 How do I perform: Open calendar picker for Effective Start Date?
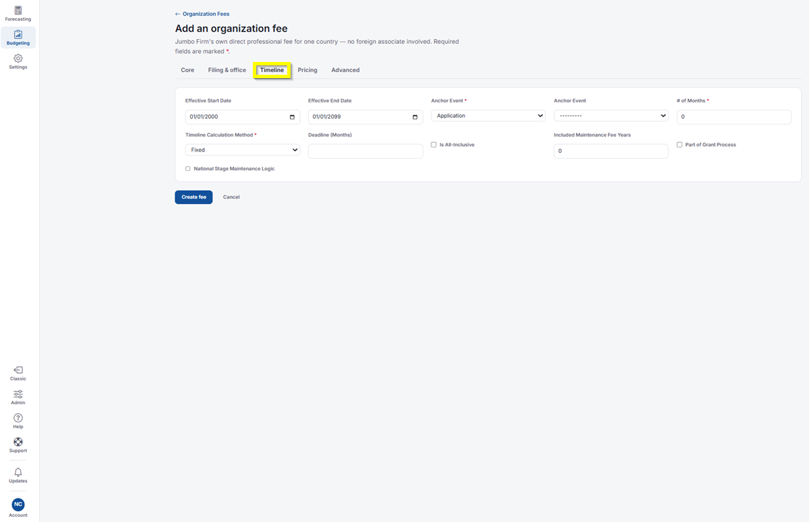point(292,117)
